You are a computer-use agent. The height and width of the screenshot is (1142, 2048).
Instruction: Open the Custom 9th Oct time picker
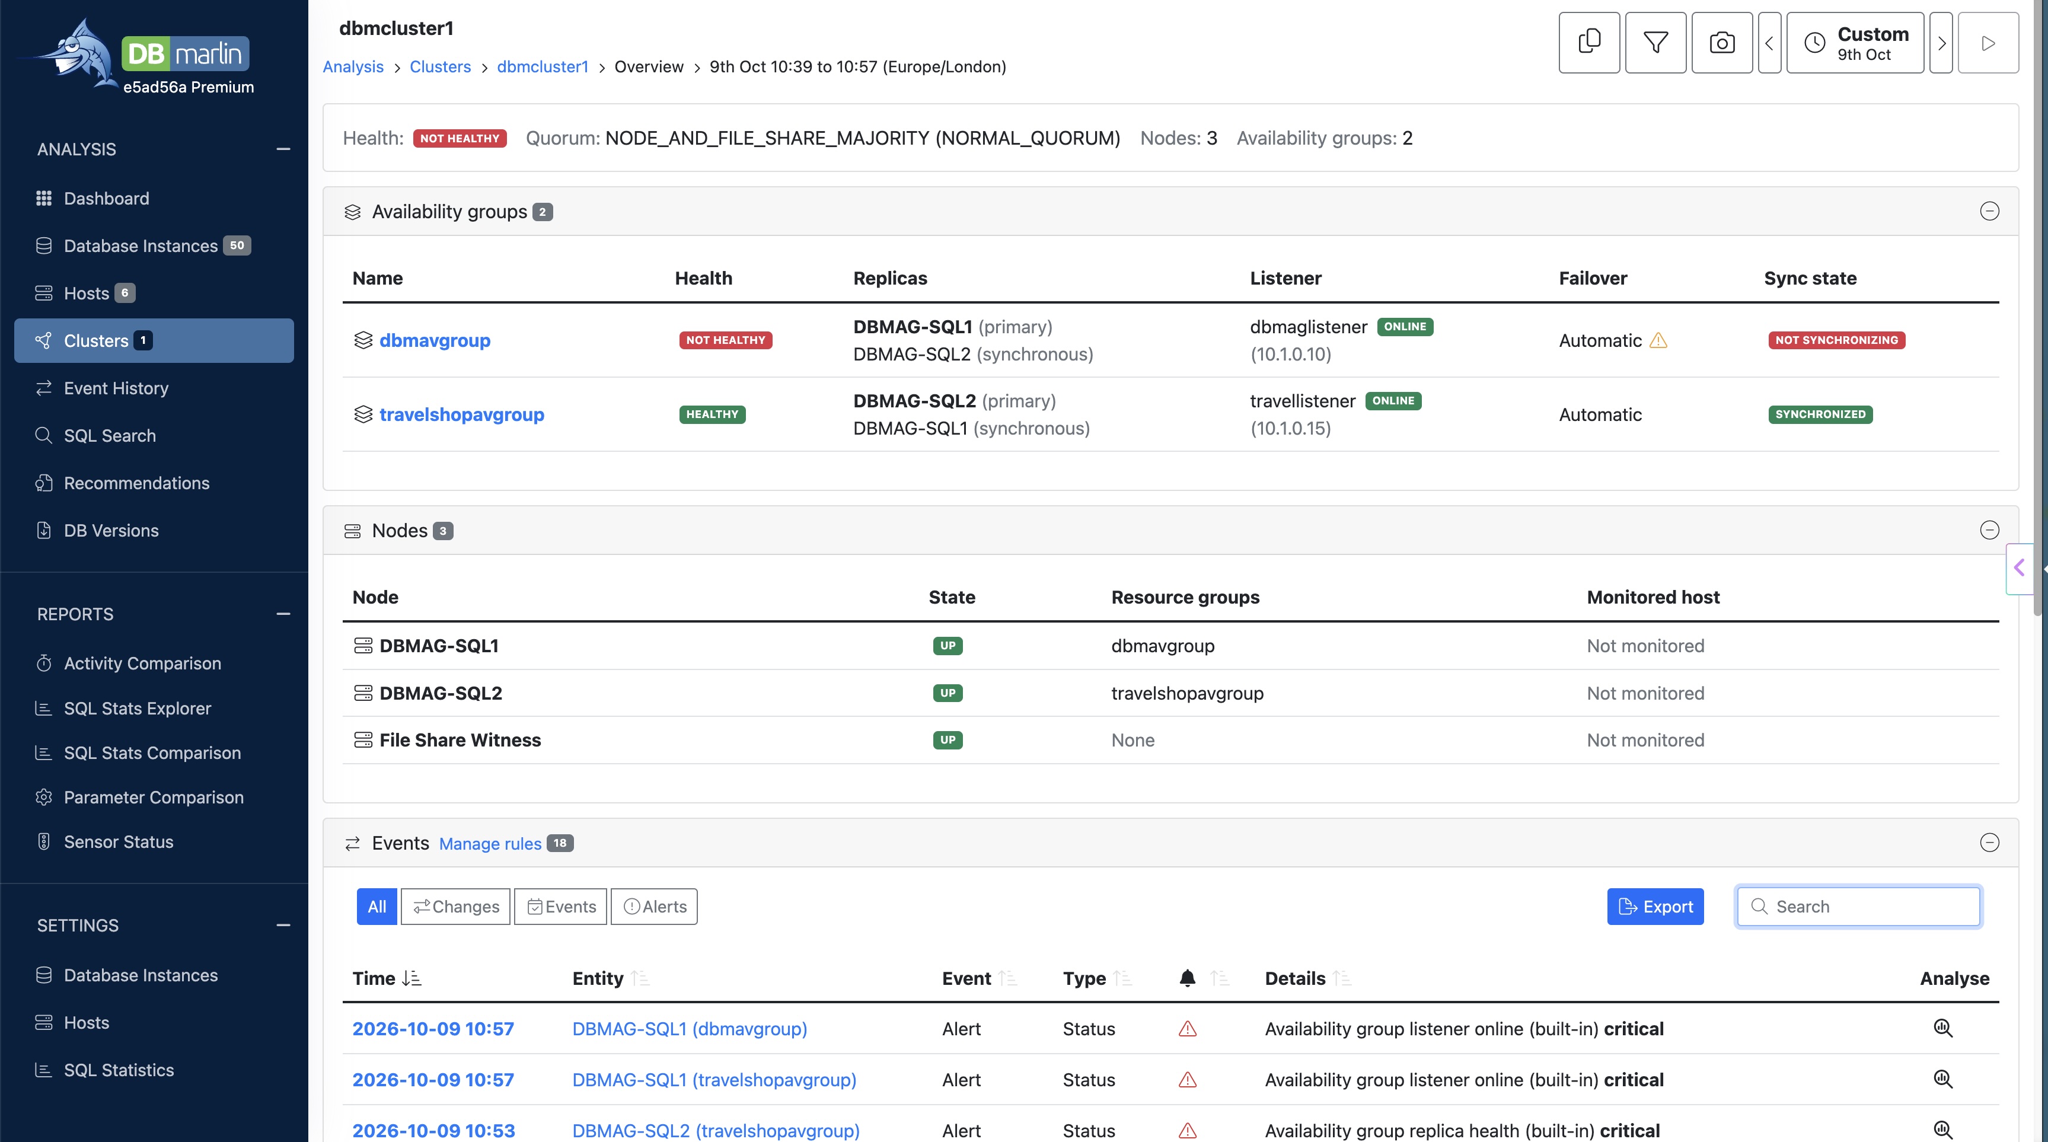[1855, 43]
